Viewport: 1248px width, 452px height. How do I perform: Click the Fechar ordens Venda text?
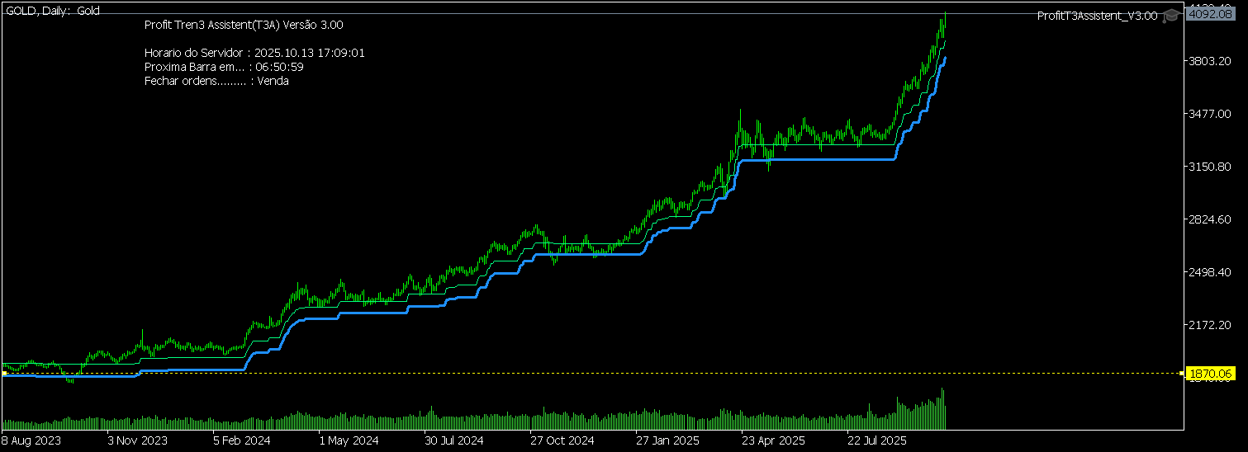216,81
